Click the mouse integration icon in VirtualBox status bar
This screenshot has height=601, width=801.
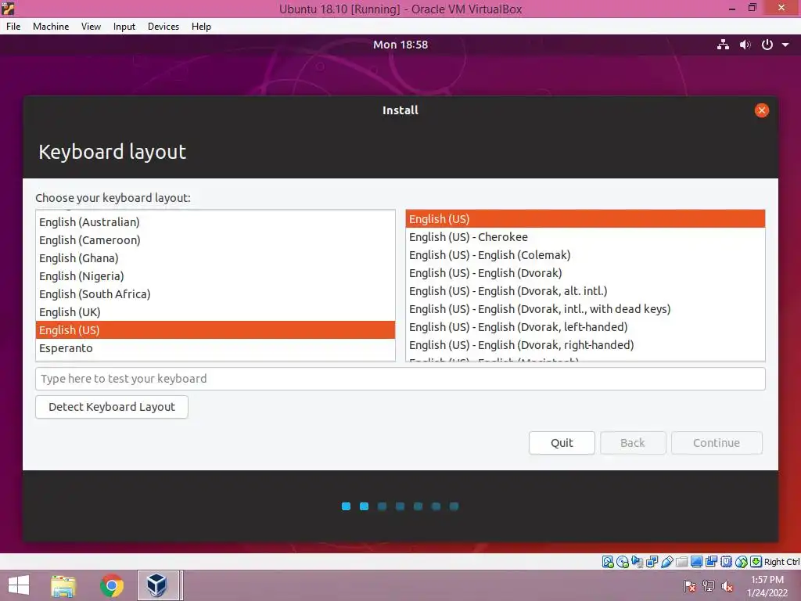click(742, 562)
